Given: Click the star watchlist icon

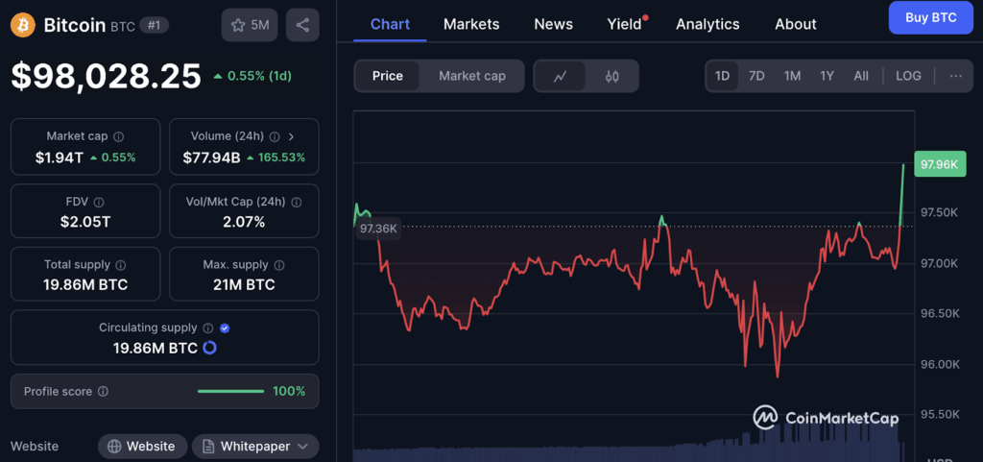Looking at the screenshot, I should click(238, 25).
